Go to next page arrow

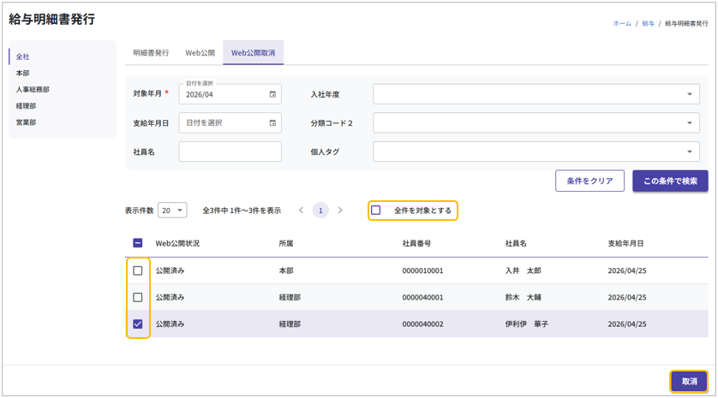(340, 211)
